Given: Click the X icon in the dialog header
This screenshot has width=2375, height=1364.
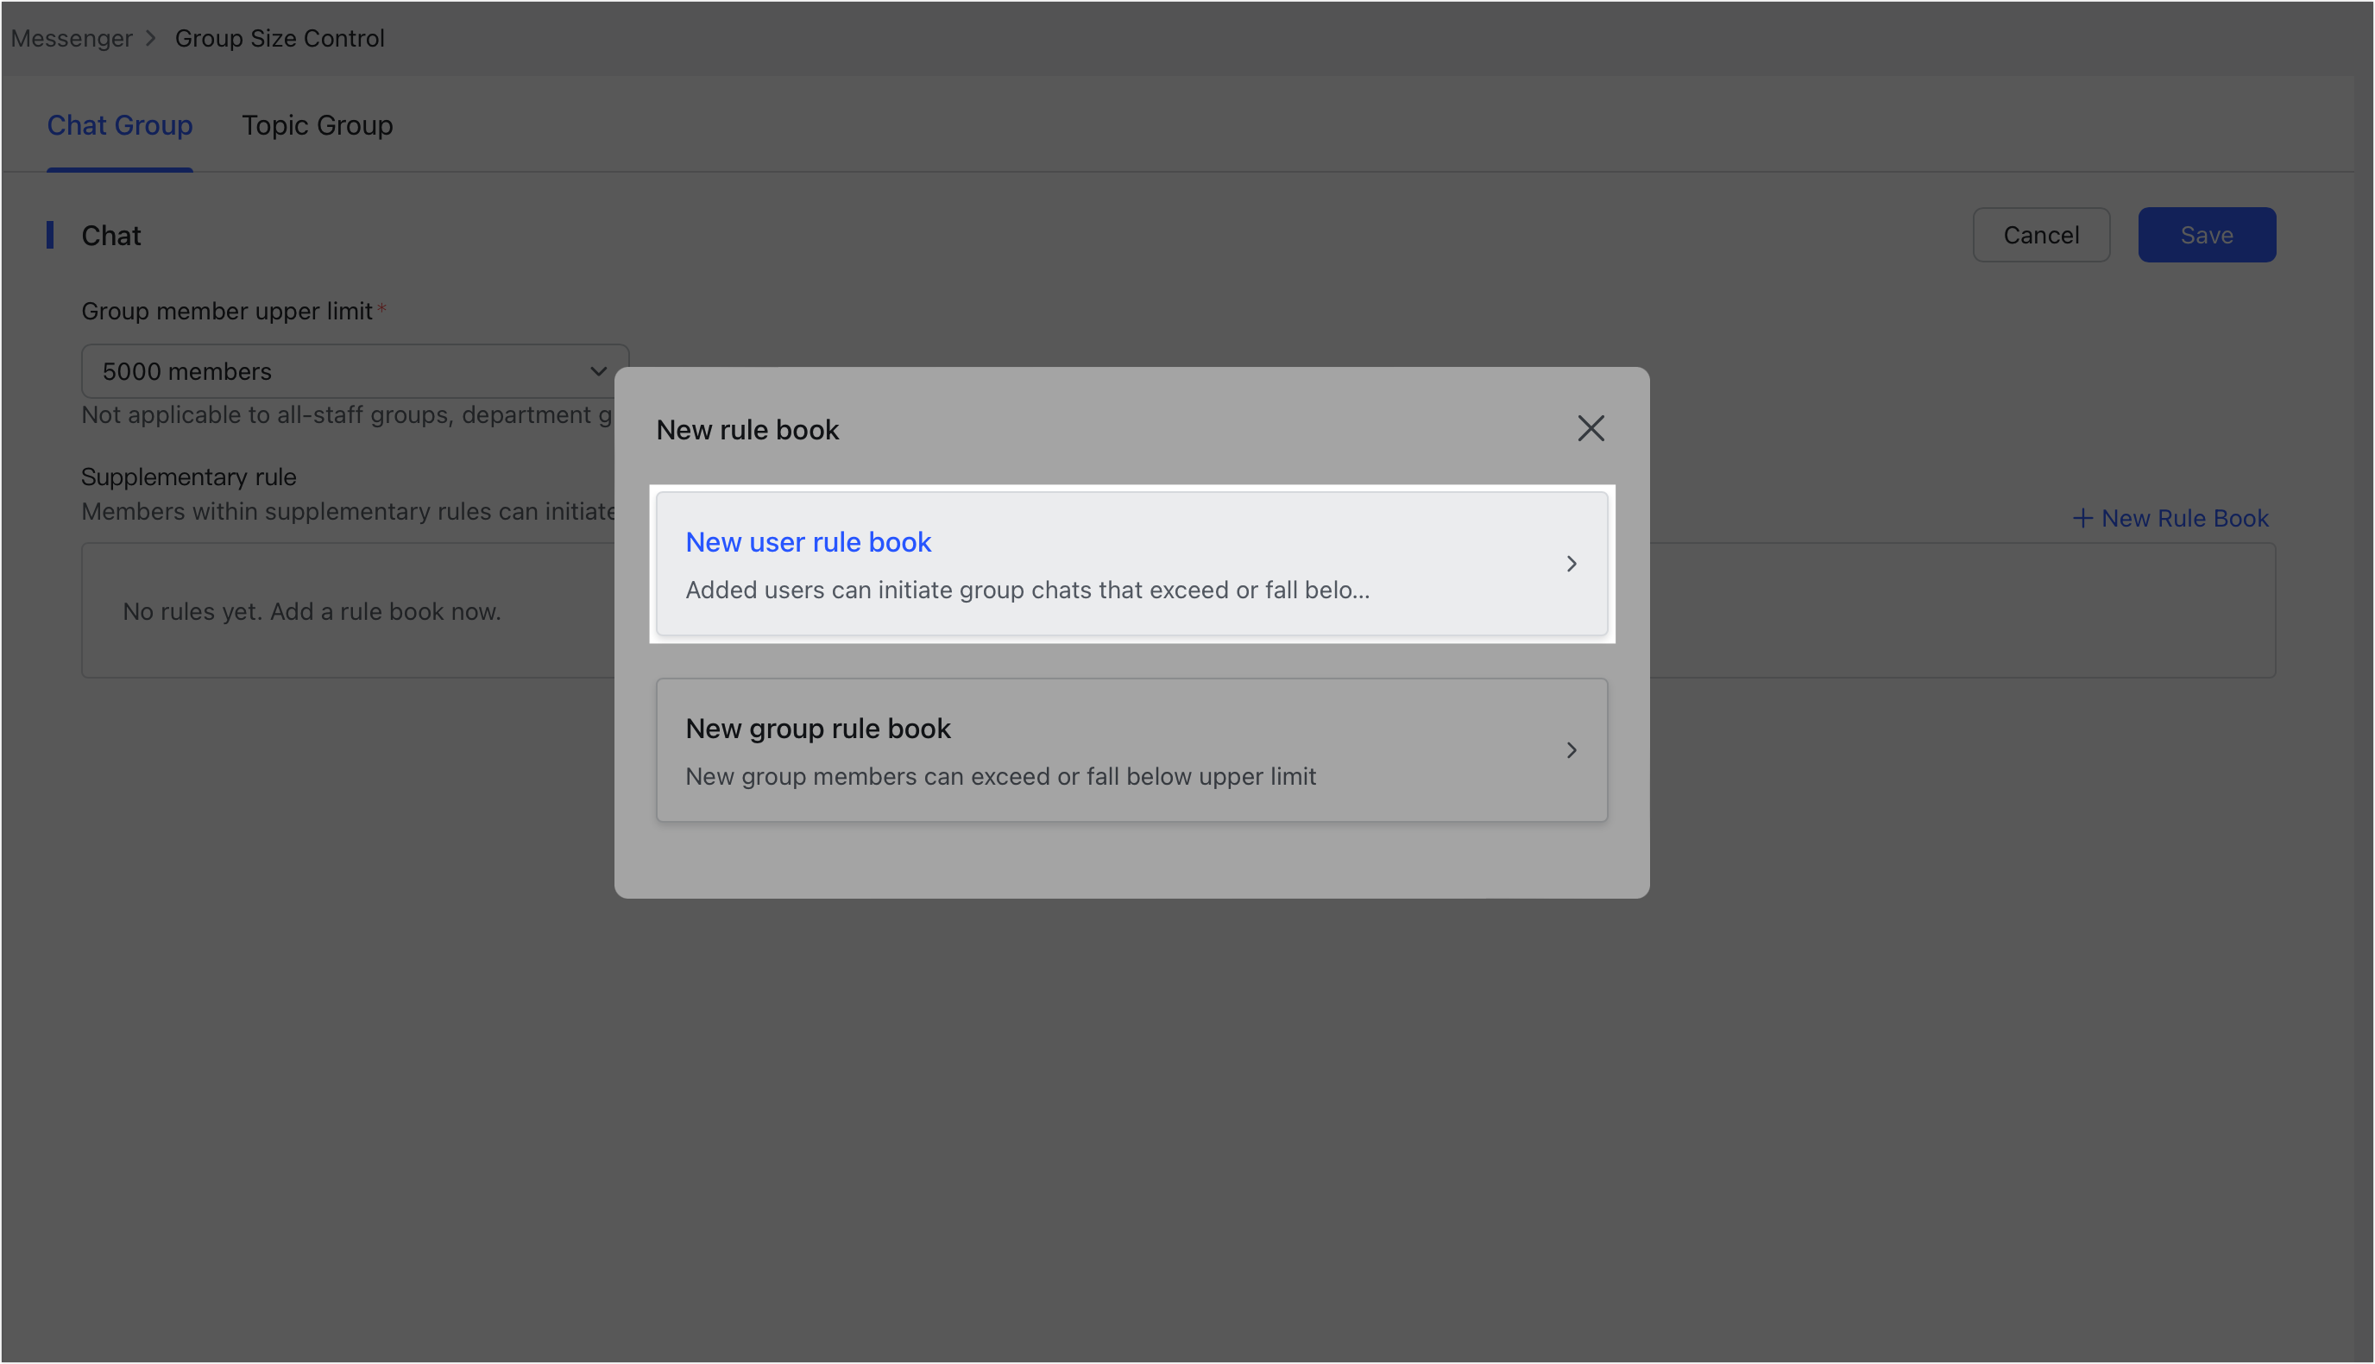Looking at the screenshot, I should click(1591, 428).
